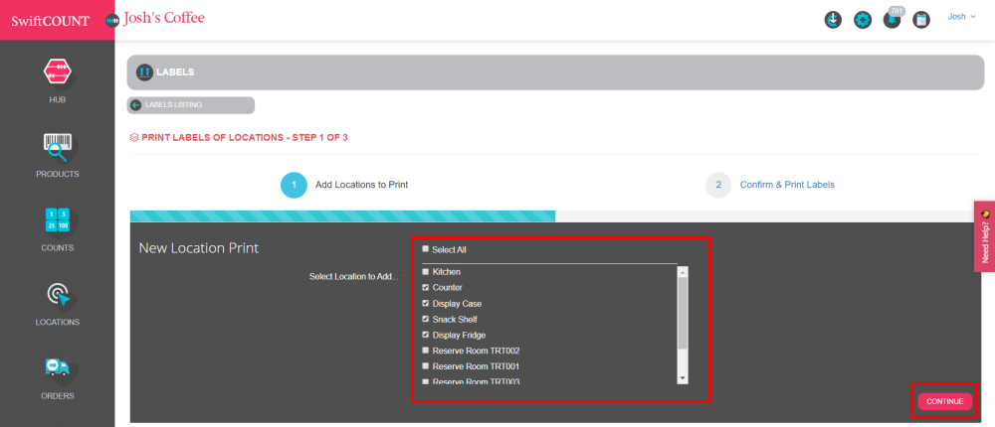Click the download icon in header
This screenshot has width=995, height=427.
833,20
